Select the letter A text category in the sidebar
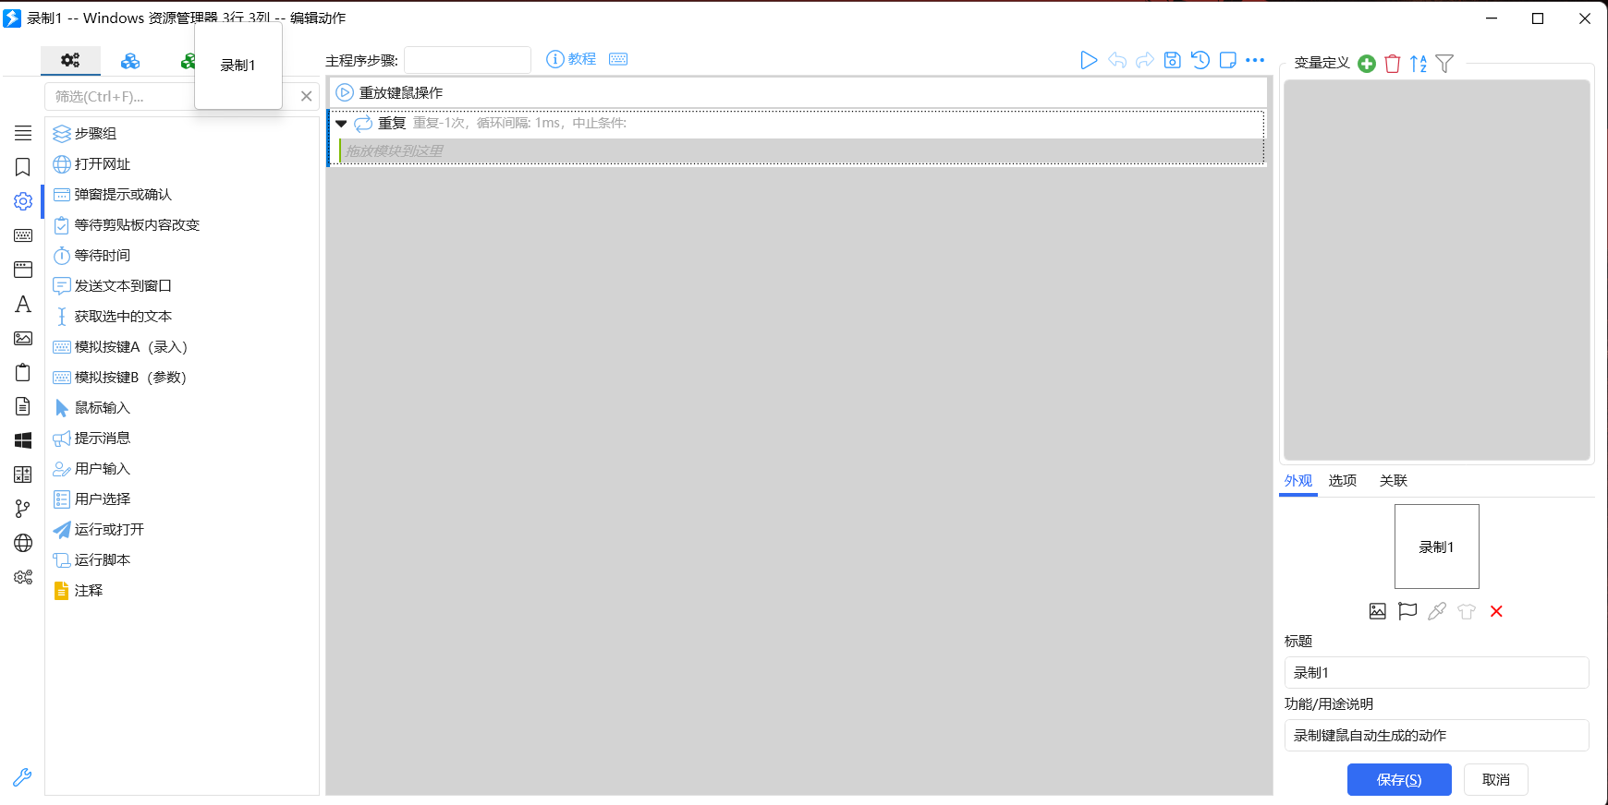Screen dimensions: 1608x805 click(x=23, y=304)
